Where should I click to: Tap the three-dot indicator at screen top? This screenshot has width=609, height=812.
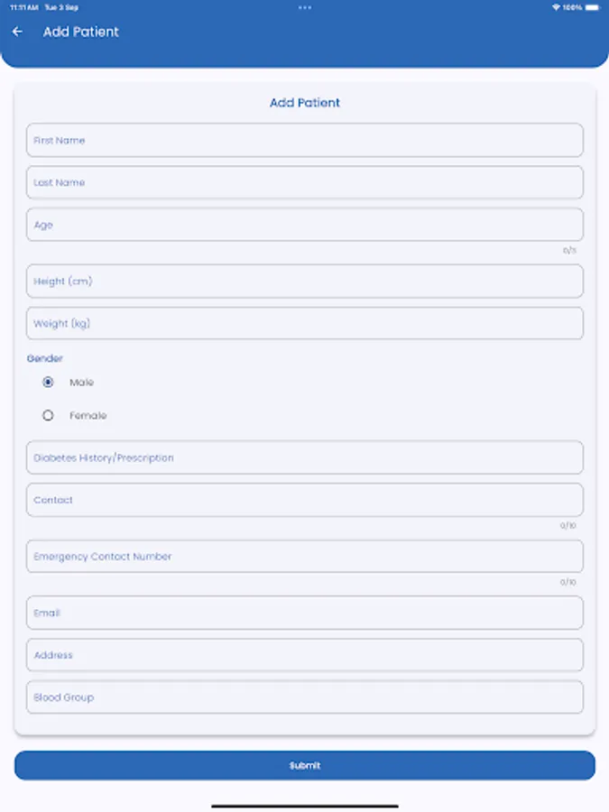[x=304, y=8]
